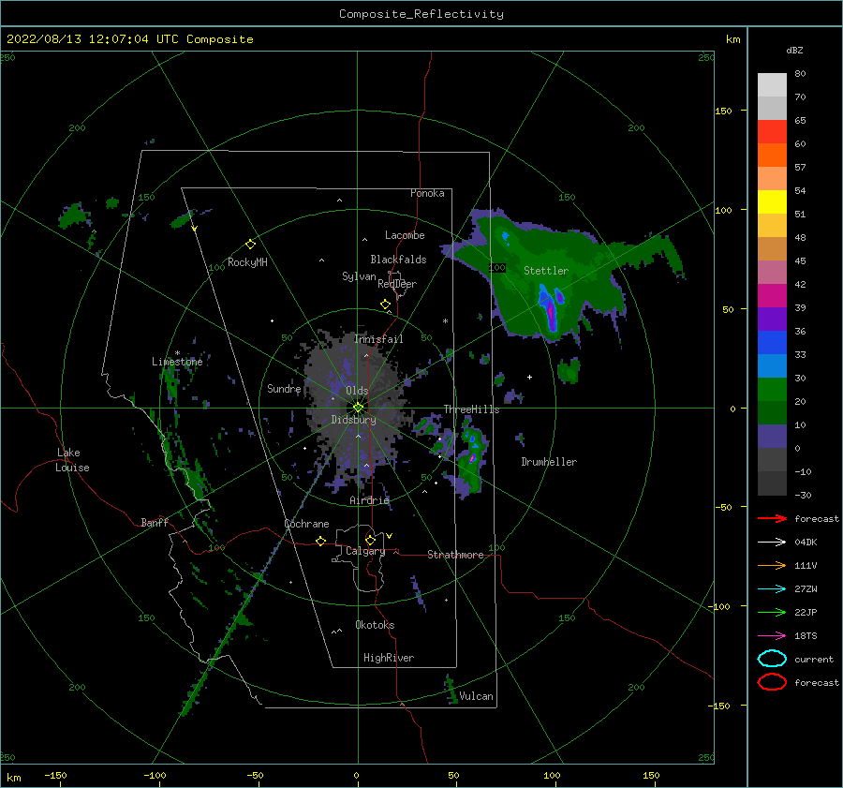Click the yellow diamond marker under Cochrane

point(321,542)
